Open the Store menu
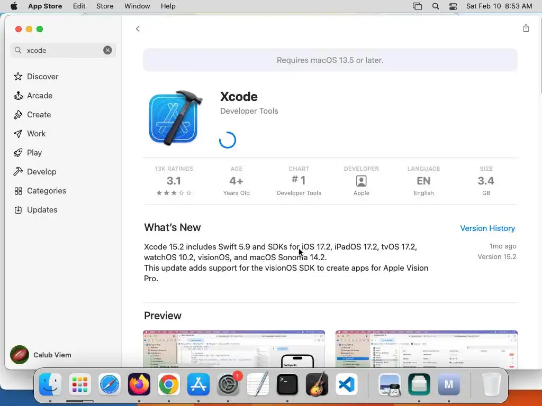 click(105, 6)
